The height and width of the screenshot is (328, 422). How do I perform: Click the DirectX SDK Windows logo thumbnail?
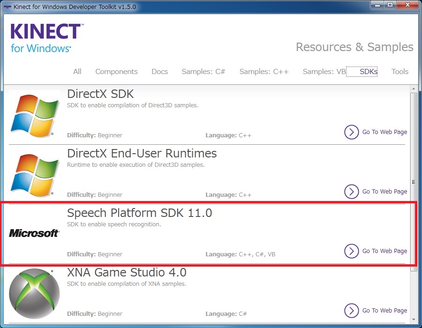pos(34,116)
